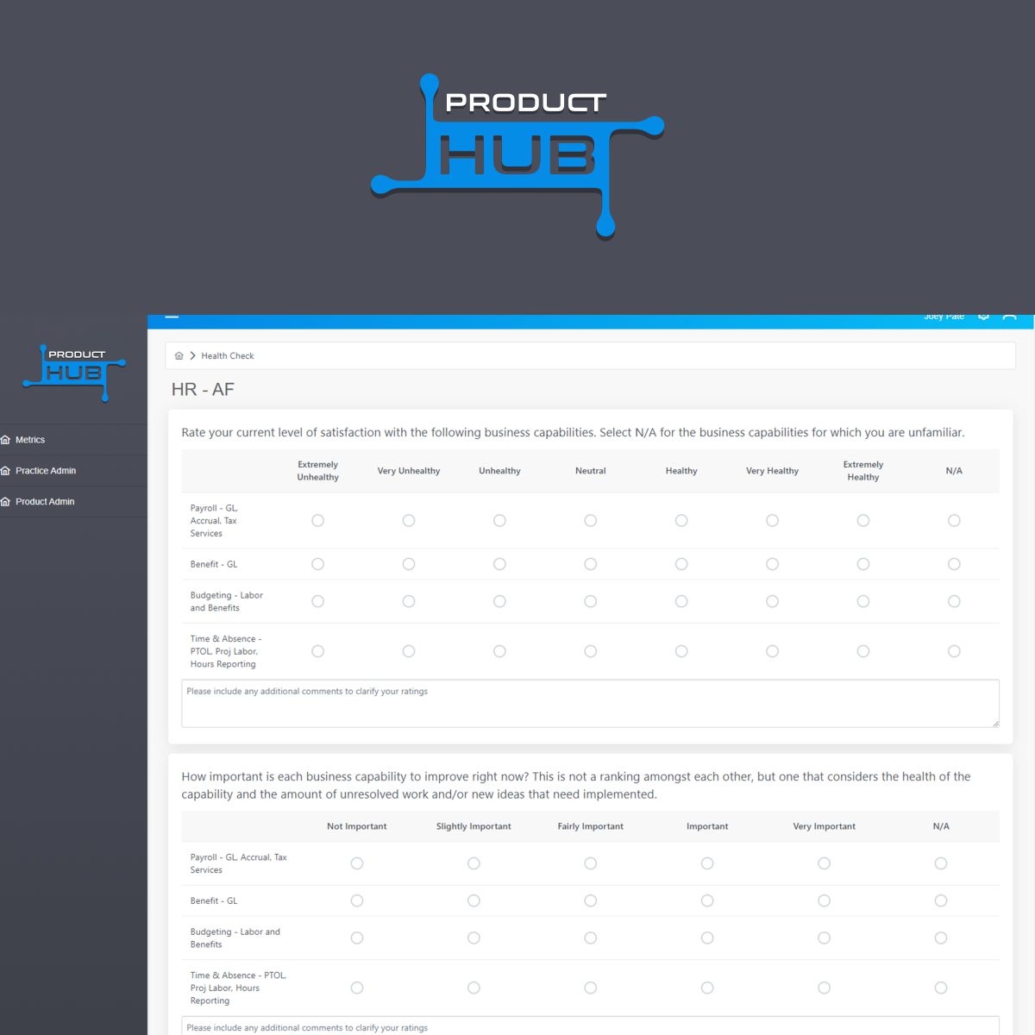Rate Payroll satisfaction as Extremely Unhealthy
1035x1035 pixels.
(x=318, y=521)
